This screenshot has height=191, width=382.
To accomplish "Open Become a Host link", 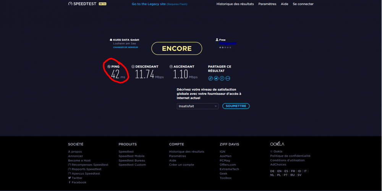I will click(x=79, y=160).
